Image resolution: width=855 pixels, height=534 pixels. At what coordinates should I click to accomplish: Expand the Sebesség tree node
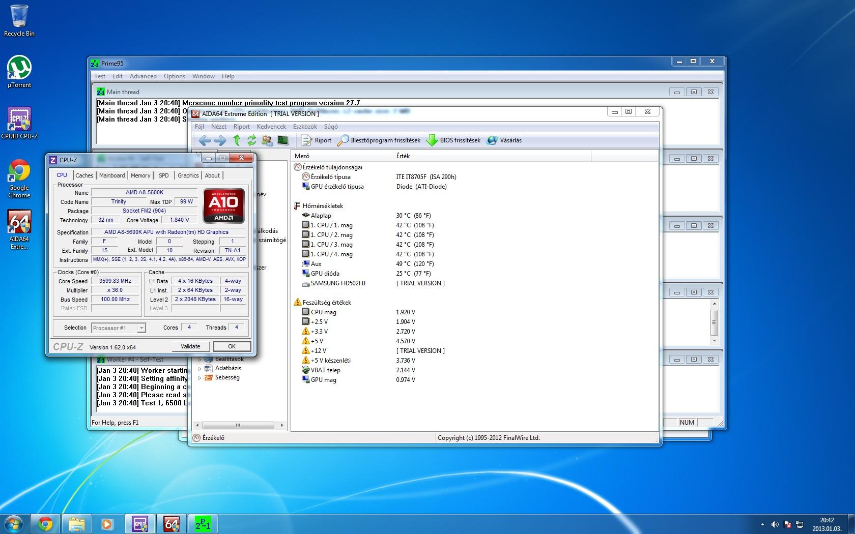tap(200, 378)
